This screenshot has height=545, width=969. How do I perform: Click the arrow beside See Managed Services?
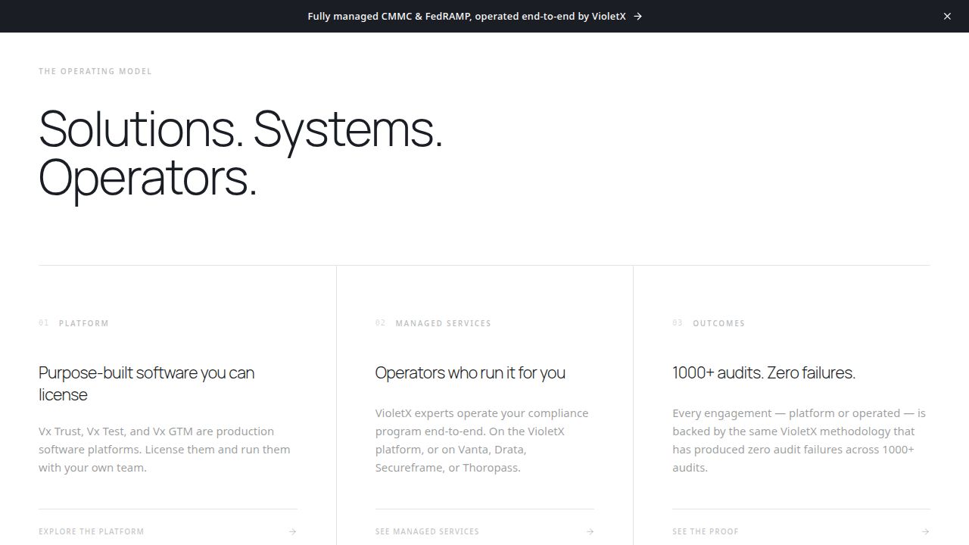coord(590,531)
